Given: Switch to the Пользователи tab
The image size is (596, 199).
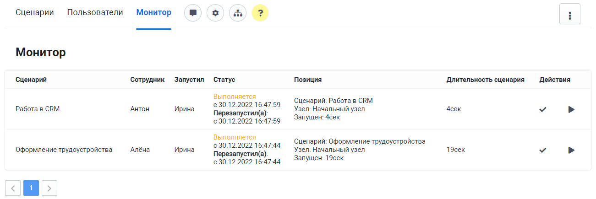Looking at the screenshot, I should tap(95, 13).
